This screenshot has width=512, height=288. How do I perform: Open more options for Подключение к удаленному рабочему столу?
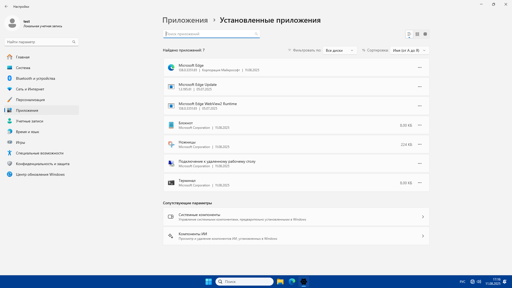420,163
